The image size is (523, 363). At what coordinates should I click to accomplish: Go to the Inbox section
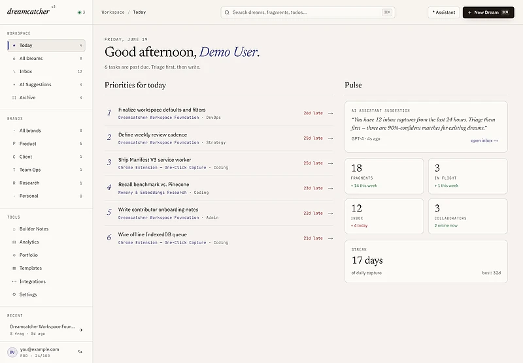[x=46, y=71]
